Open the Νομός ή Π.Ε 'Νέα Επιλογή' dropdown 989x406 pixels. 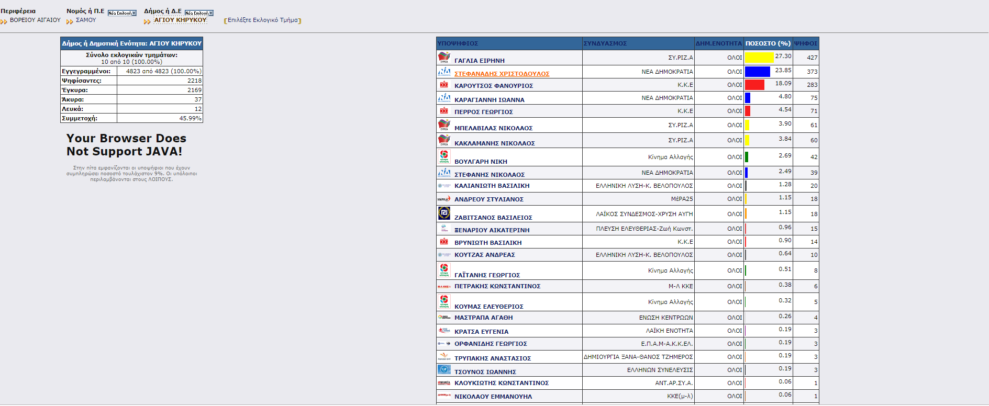[122, 13]
